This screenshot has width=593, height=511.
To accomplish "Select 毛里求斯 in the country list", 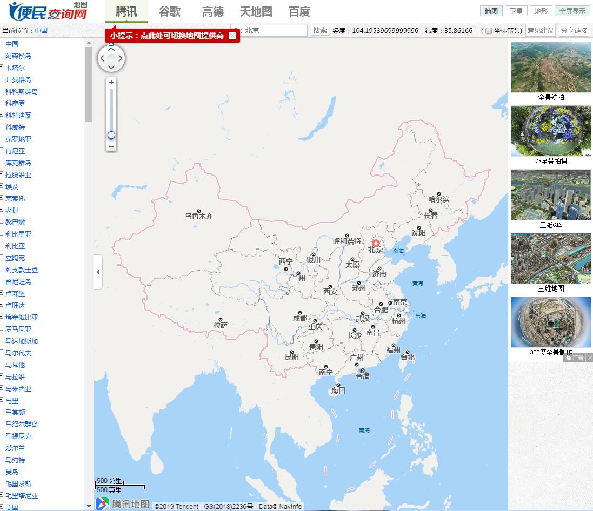I will click(x=18, y=484).
